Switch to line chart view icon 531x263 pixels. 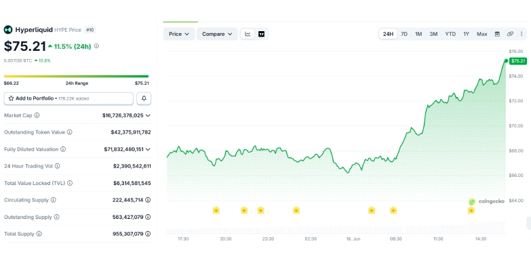(x=248, y=34)
